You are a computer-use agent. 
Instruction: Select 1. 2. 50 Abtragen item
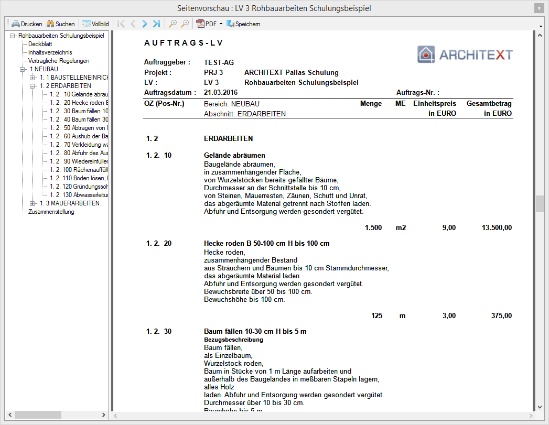pos(79,128)
